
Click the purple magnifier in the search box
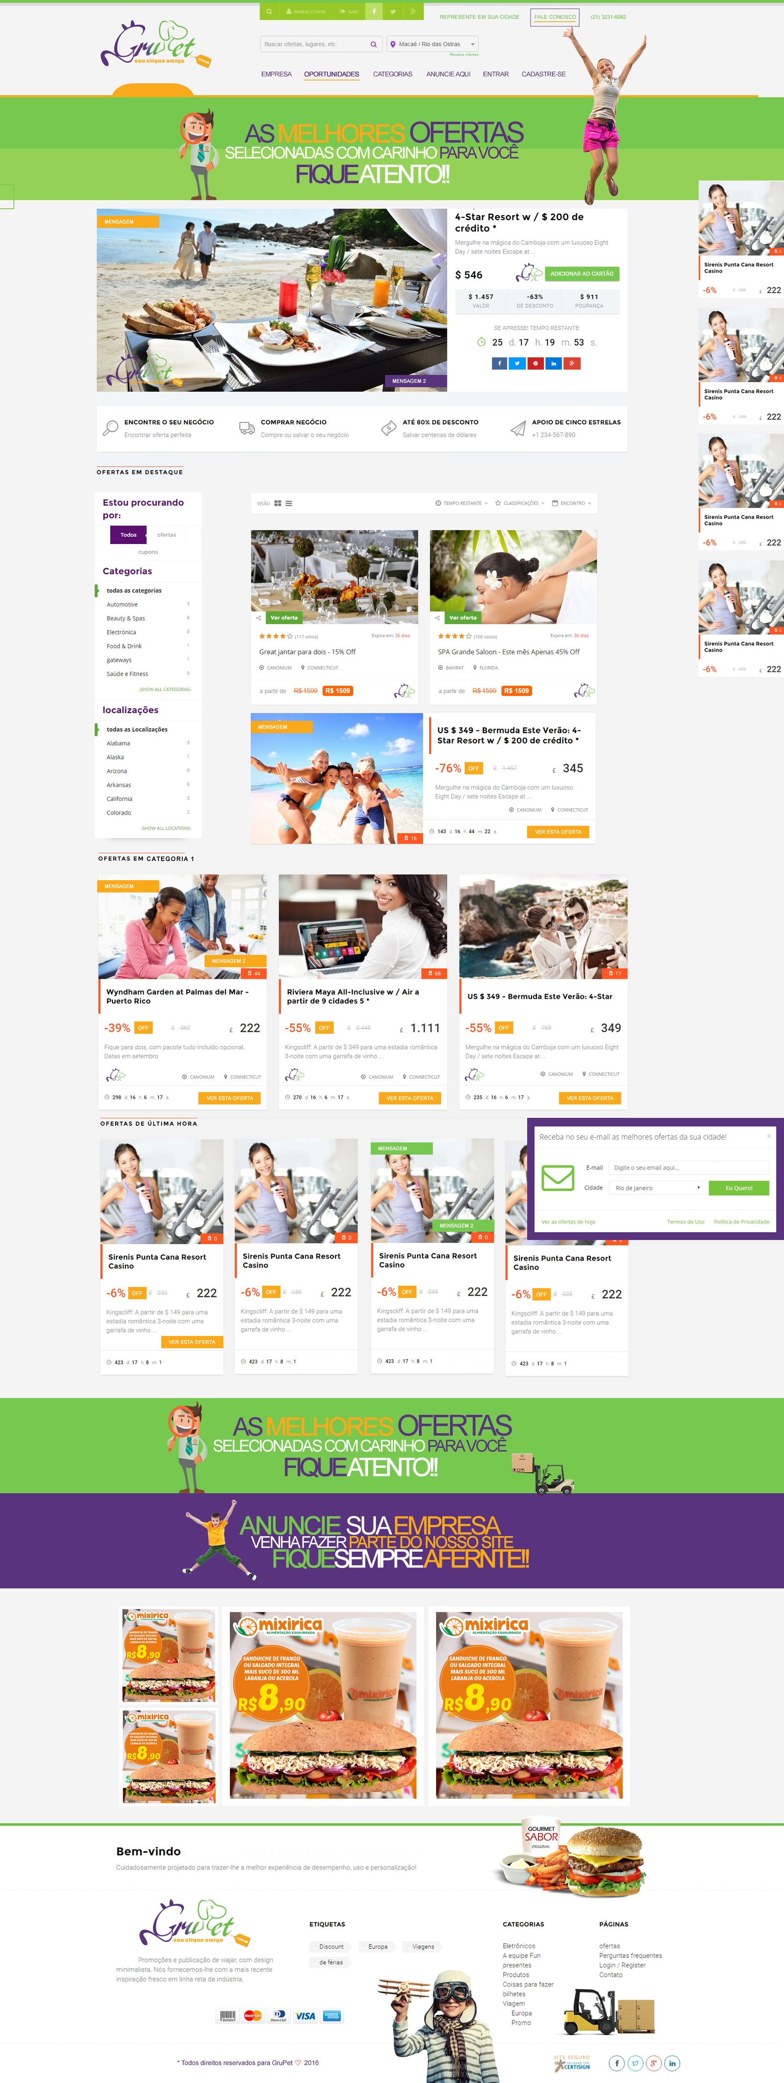(373, 45)
